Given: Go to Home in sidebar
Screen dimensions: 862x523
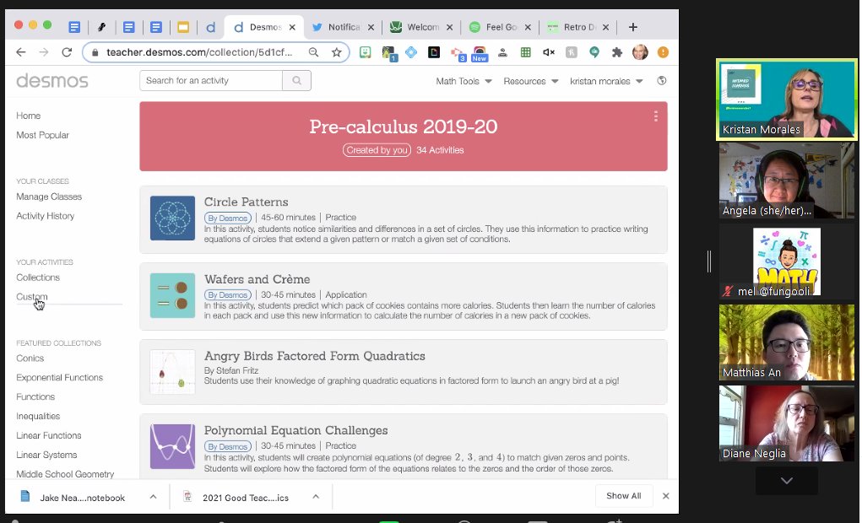Looking at the screenshot, I should (x=28, y=116).
